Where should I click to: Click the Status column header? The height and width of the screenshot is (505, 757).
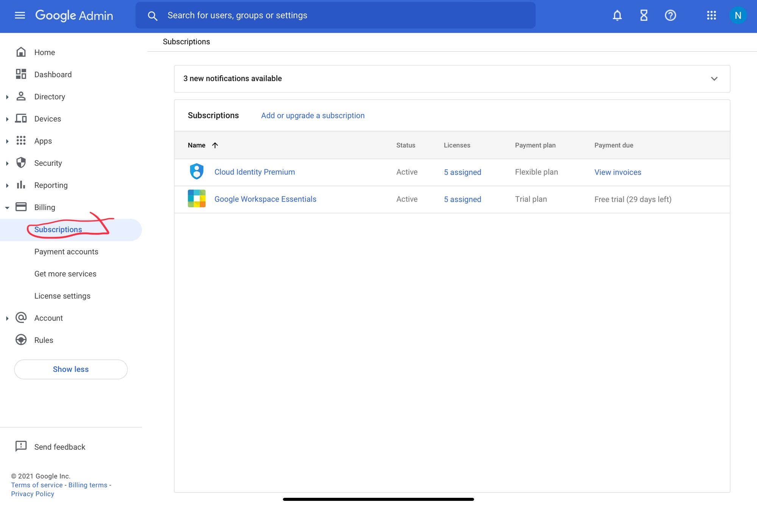(406, 145)
